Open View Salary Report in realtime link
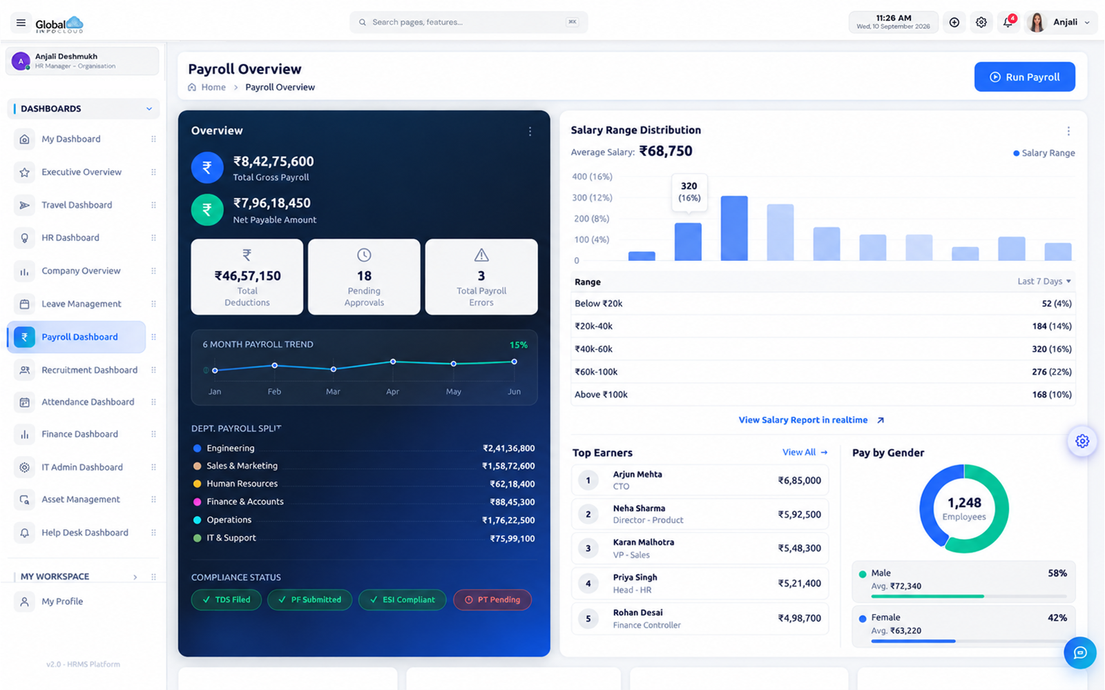The width and height of the screenshot is (1105, 690). 811,420
